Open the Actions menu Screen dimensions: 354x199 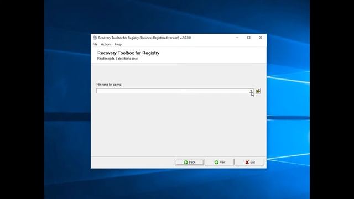click(106, 44)
